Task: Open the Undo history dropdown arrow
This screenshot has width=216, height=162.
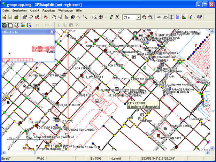Action: [42, 25]
